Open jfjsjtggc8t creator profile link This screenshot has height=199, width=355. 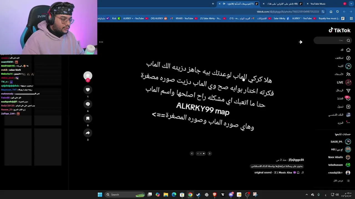[296, 160]
